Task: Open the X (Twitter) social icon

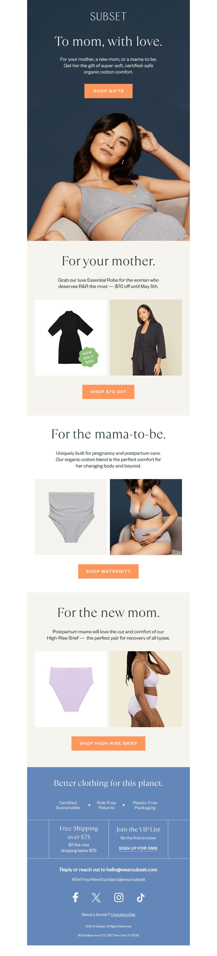Action: (x=96, y=898)
